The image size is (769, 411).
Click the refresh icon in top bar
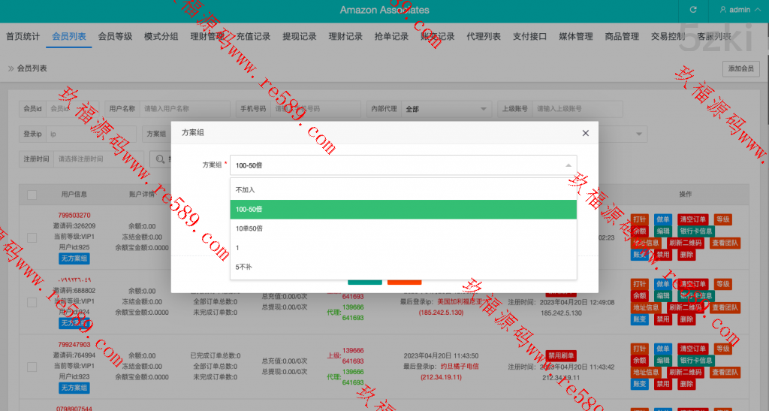[x=692, y=10]
